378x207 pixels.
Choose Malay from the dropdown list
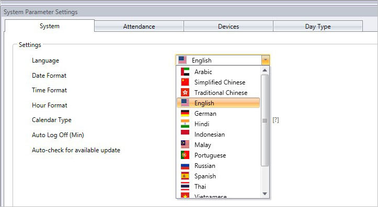[218, 145]
